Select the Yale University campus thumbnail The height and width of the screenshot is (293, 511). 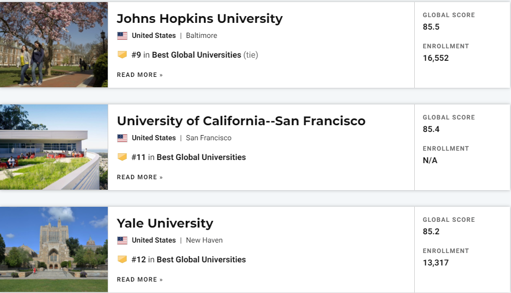coord(54,249)
